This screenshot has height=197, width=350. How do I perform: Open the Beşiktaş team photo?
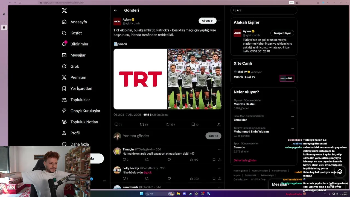coord(194,79)
